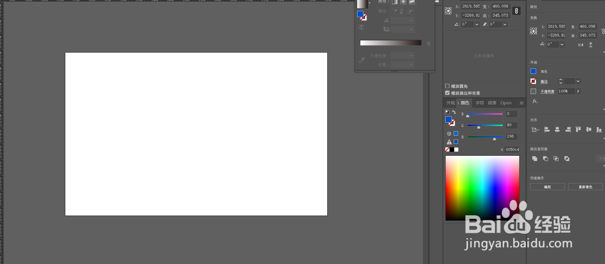Toggle Properties panel constrain proportions link icon

coord(603,31)
